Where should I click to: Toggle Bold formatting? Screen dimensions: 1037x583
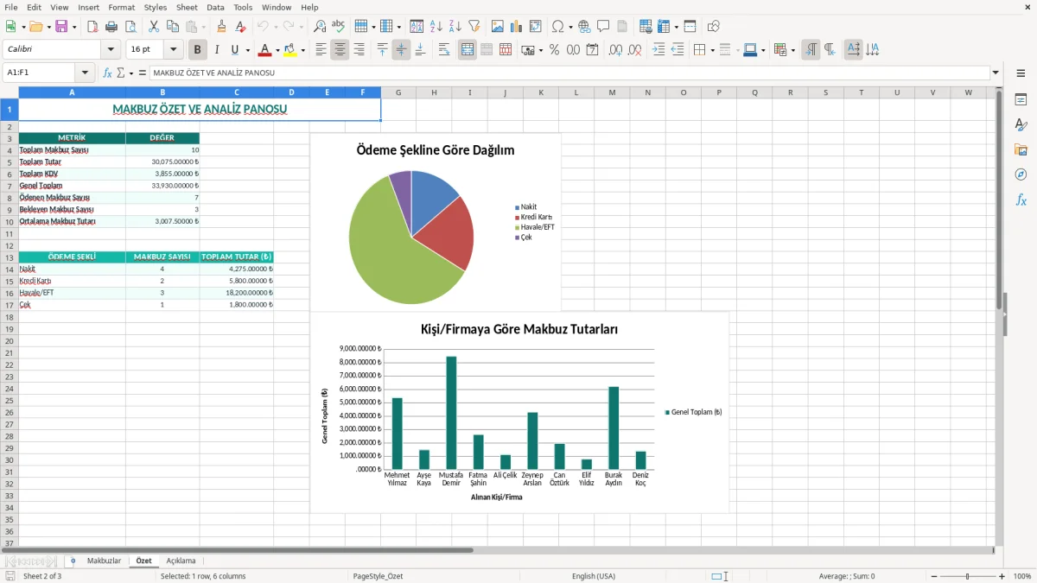click(197, 50)
